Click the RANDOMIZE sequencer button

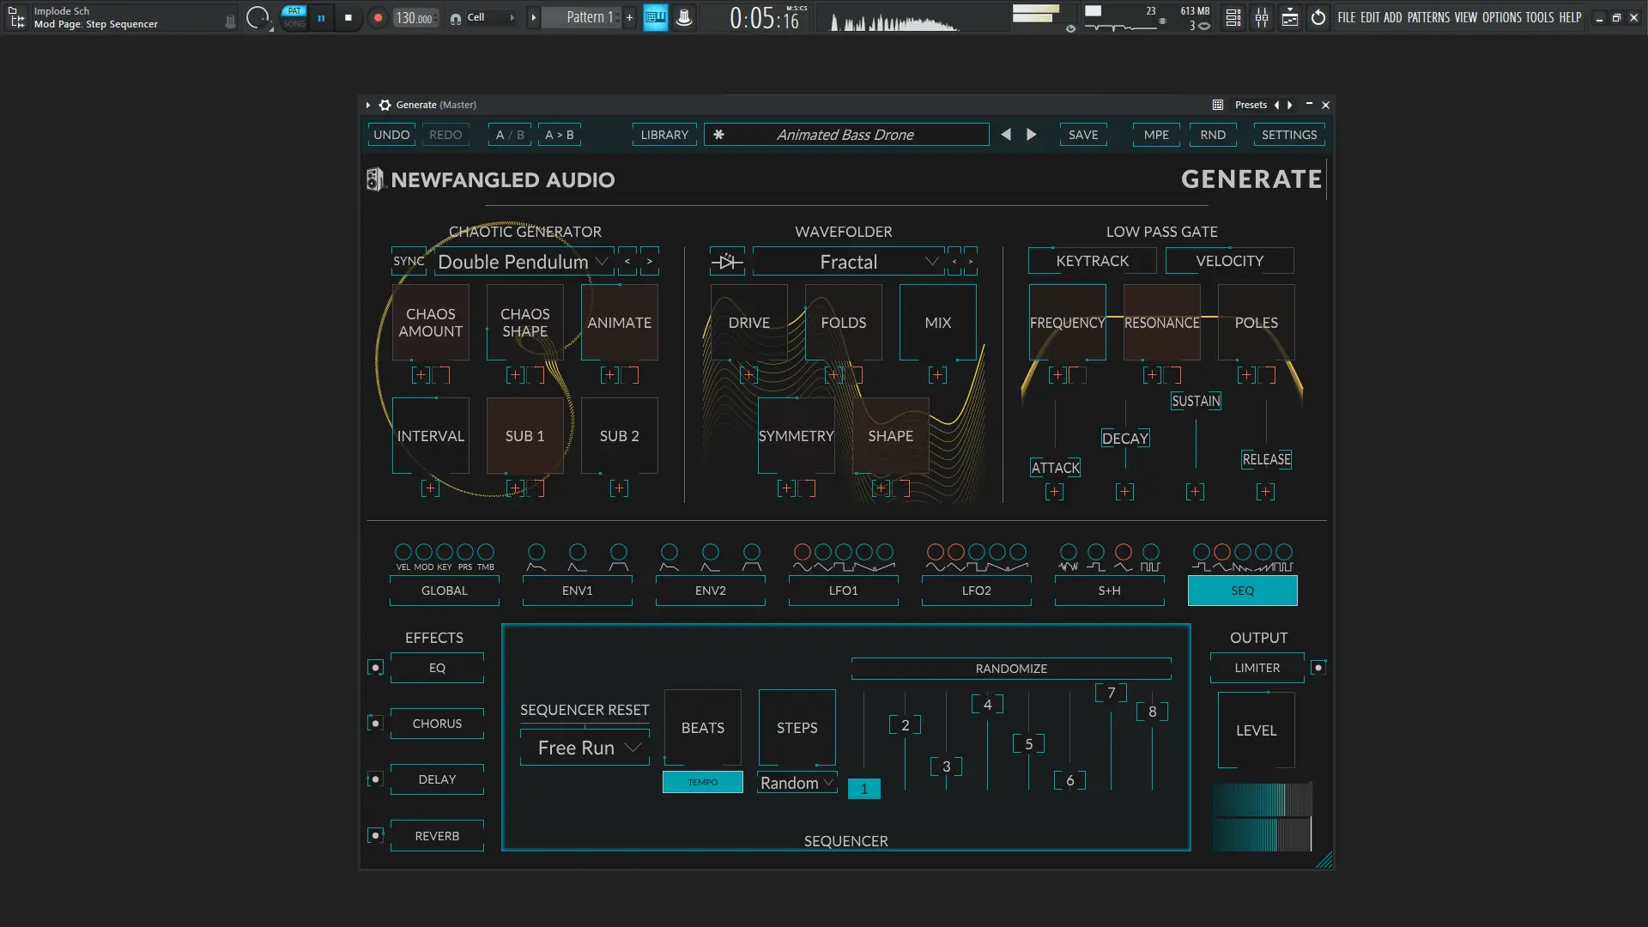pos(1011,669)
